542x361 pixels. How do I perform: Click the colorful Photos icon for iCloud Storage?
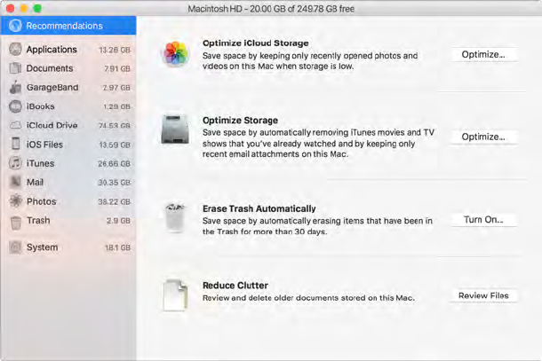(x=176, y=54)
